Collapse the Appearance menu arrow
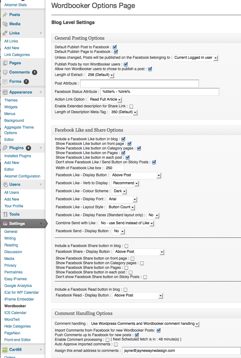 pos(41,92)
